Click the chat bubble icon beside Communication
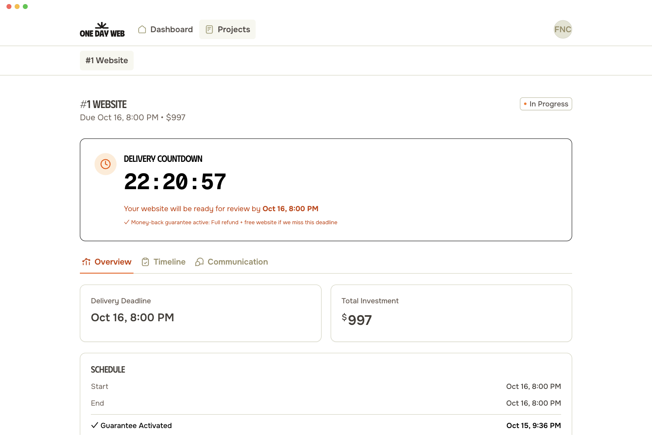 [x=199, y=262]
